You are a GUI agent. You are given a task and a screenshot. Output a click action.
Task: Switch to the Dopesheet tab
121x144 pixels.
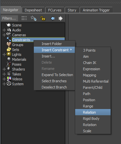(33, 10)
